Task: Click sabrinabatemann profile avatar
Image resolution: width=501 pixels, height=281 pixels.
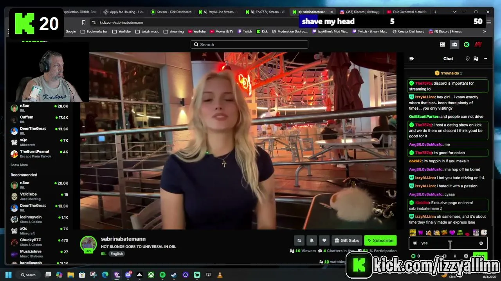Action: click(x=88, y=244)
